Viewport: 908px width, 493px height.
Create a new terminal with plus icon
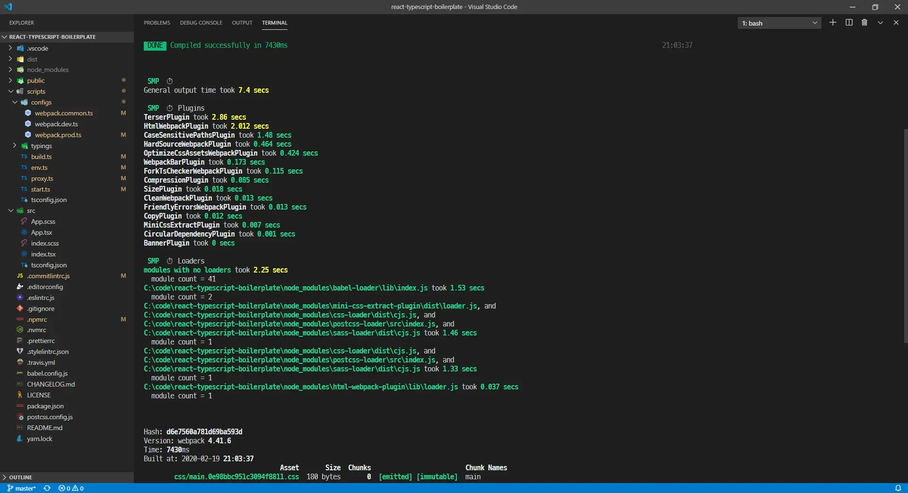pos(833,23)
